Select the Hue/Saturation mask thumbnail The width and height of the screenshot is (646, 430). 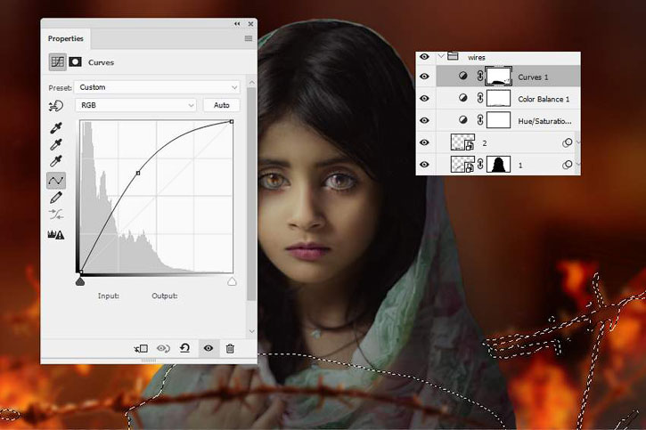coord(498,120)
